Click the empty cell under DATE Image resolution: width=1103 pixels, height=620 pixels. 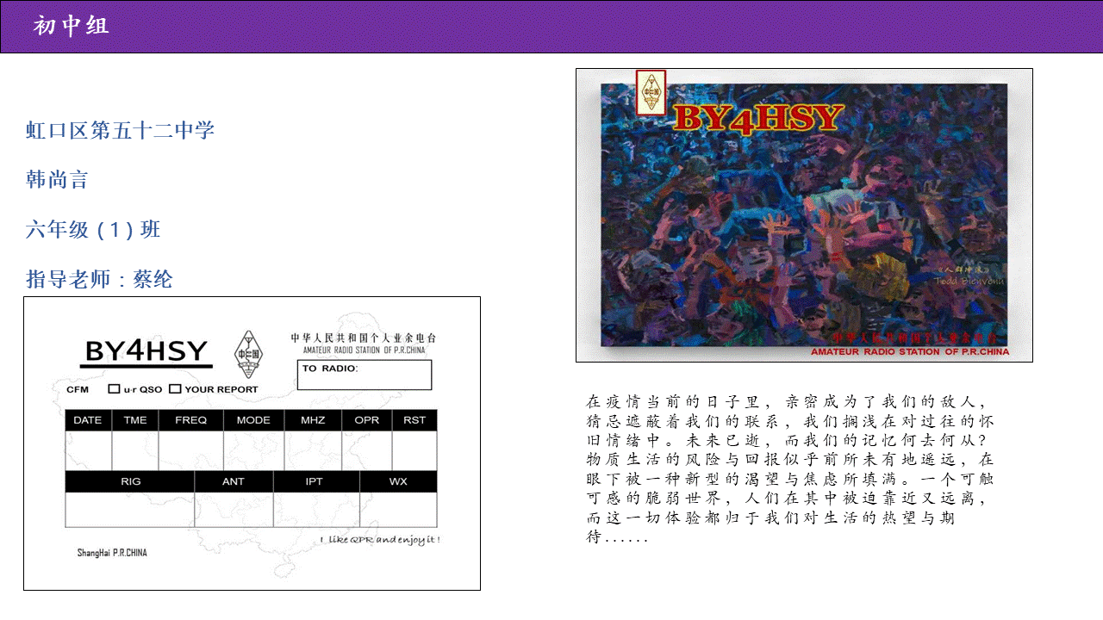(89, 451)
